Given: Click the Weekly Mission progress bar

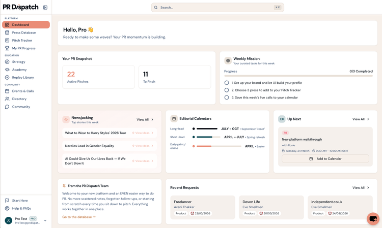Looking at the screenshot, I should 298,76.
